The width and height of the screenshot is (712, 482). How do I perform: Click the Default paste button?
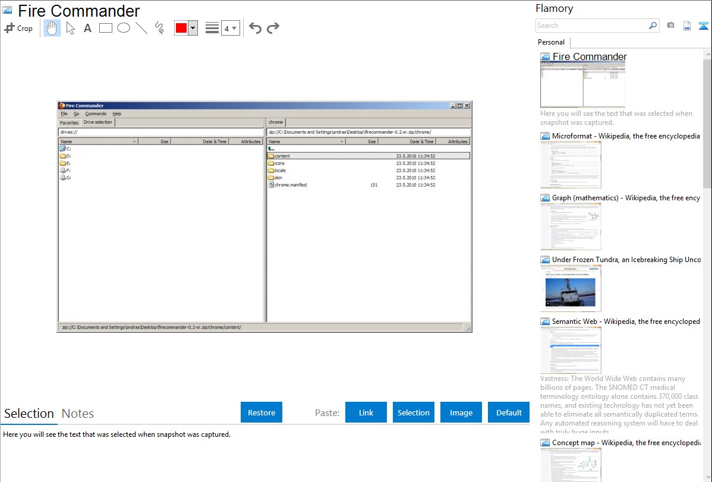click(x=509, y=412)
